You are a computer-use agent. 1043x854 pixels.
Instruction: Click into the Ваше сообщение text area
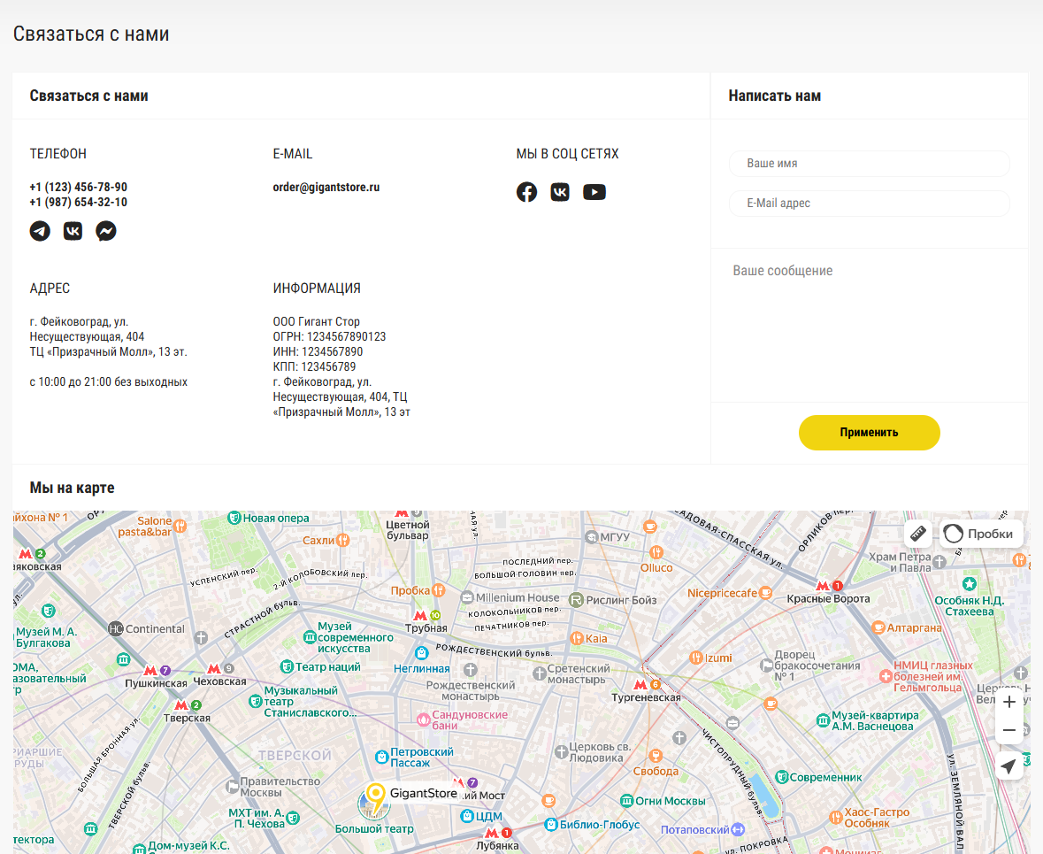click(869, 323)
